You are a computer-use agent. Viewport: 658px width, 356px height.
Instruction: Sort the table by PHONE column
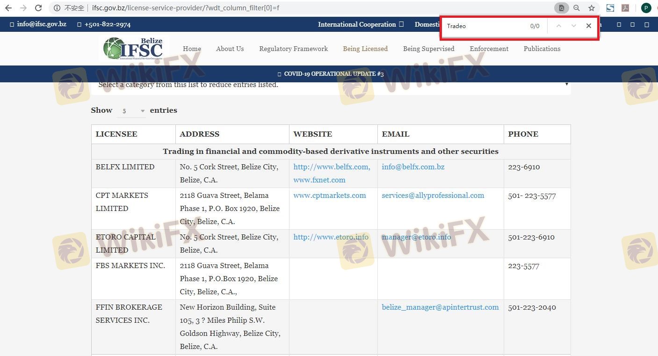click(x=537, y=134)
